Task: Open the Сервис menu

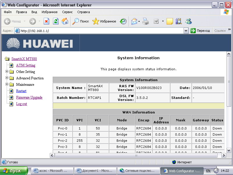Action: tap(67, 12)
